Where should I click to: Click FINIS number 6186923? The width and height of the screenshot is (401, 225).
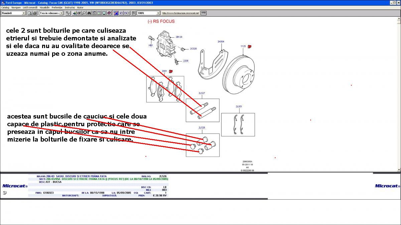(x=48, y=193)
